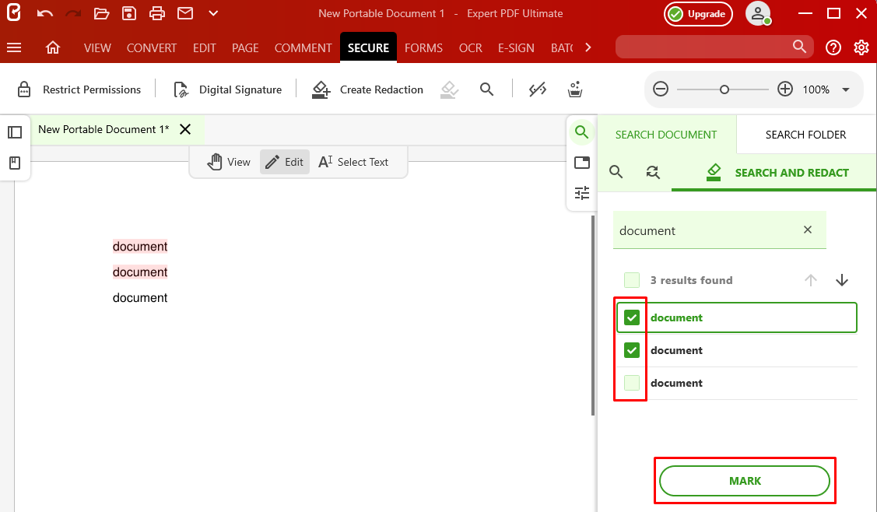Click the search panel magnifier on the side strip

pos(582,132)
